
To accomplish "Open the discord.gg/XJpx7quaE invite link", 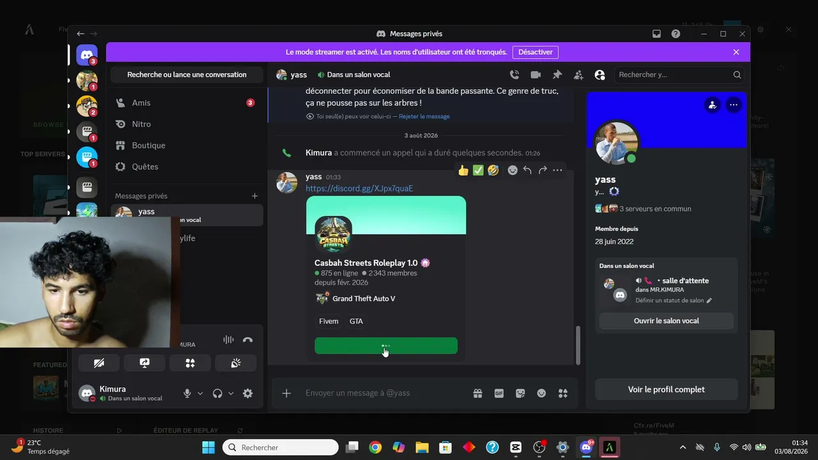I will [x=359, y=188].
